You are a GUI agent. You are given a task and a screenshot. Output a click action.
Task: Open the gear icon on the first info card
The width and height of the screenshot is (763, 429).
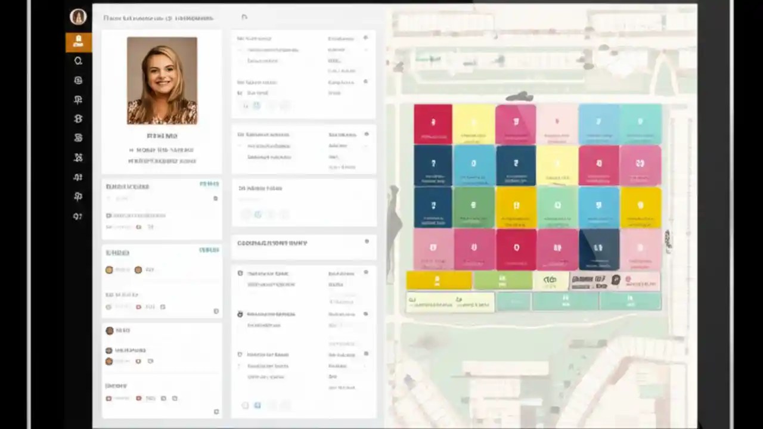[365, 38]
